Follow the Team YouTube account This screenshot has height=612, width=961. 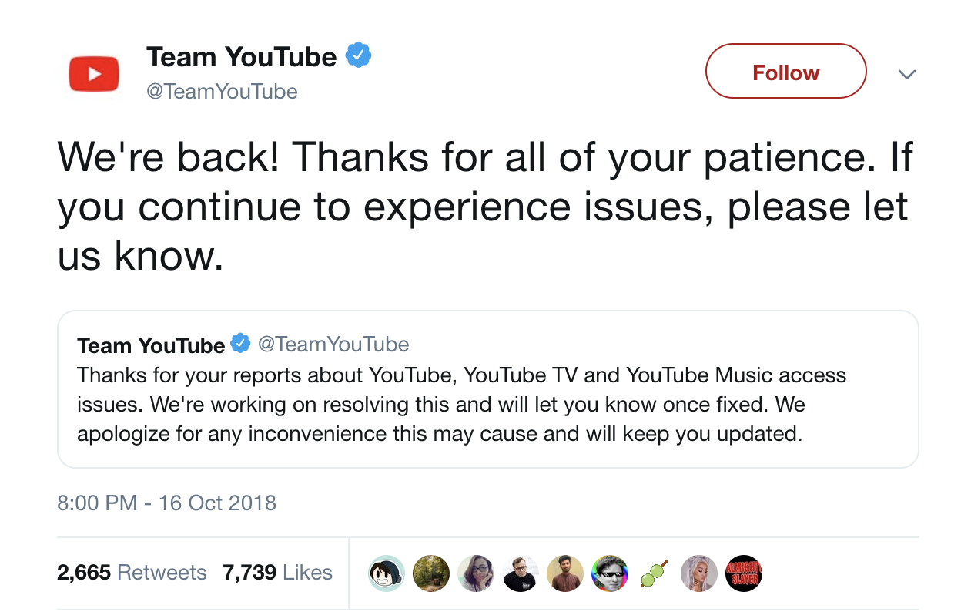[x=785, y=72]
